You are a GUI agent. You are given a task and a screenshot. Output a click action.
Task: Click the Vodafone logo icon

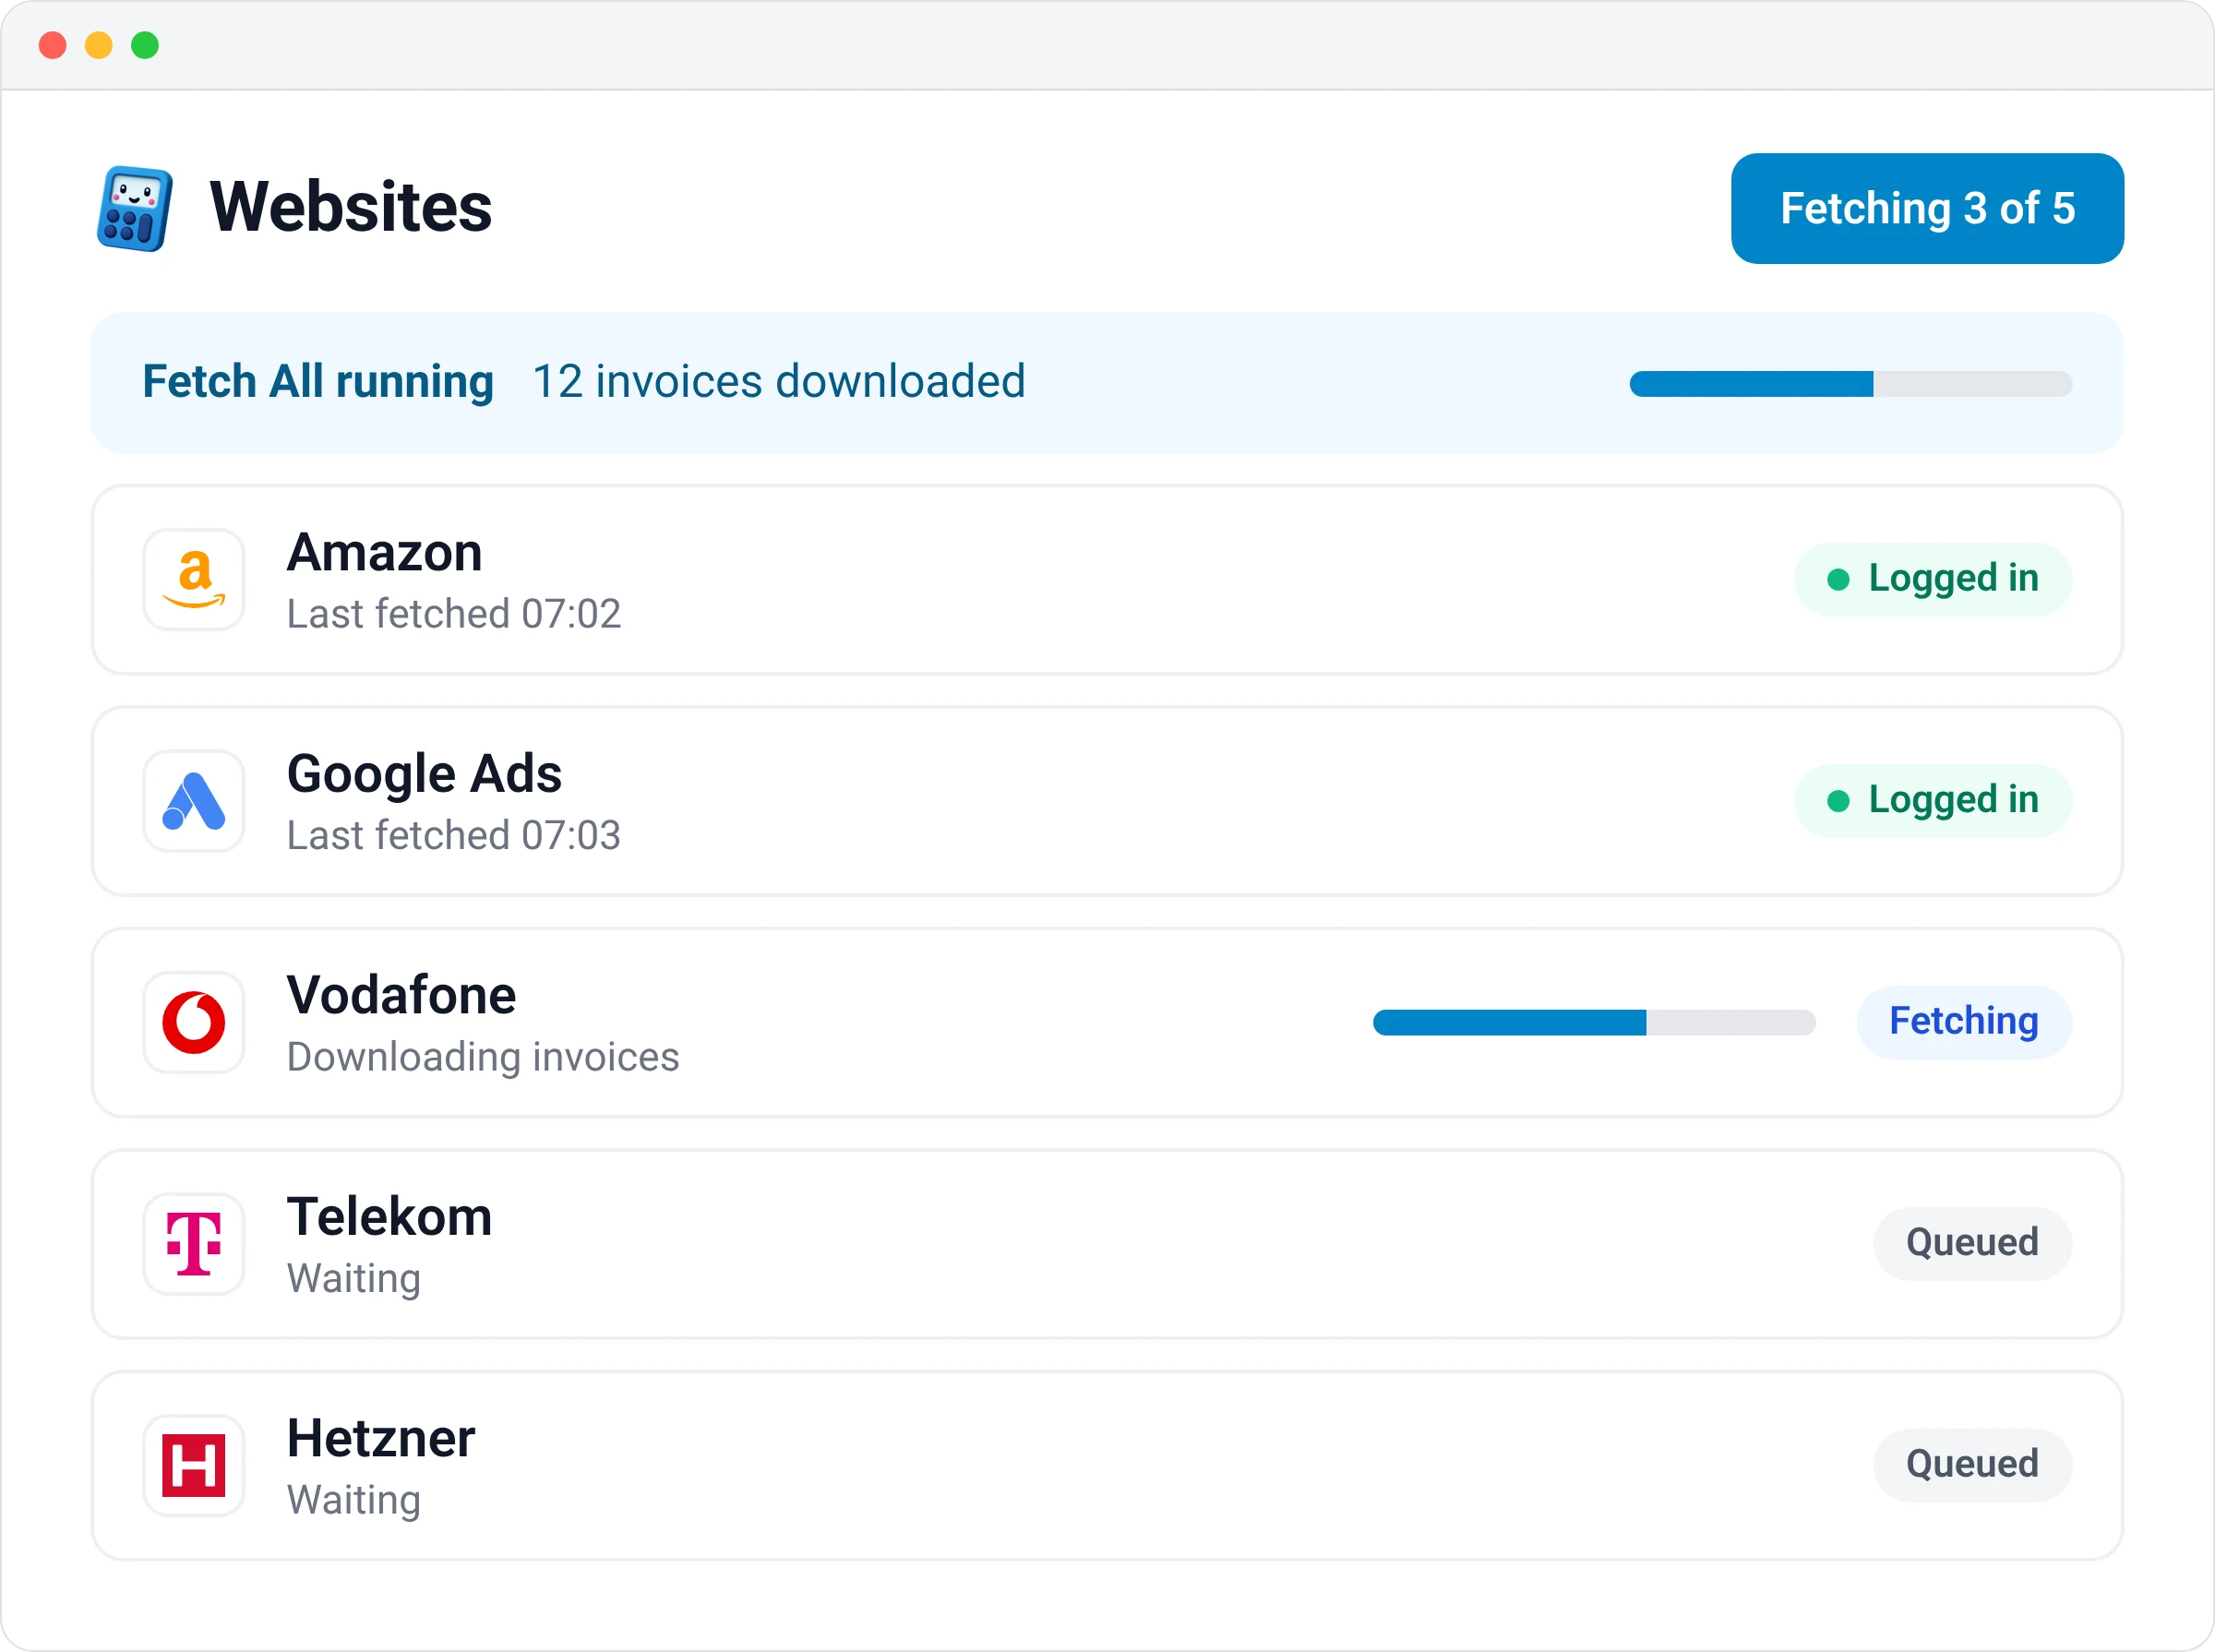[194, 1023]
